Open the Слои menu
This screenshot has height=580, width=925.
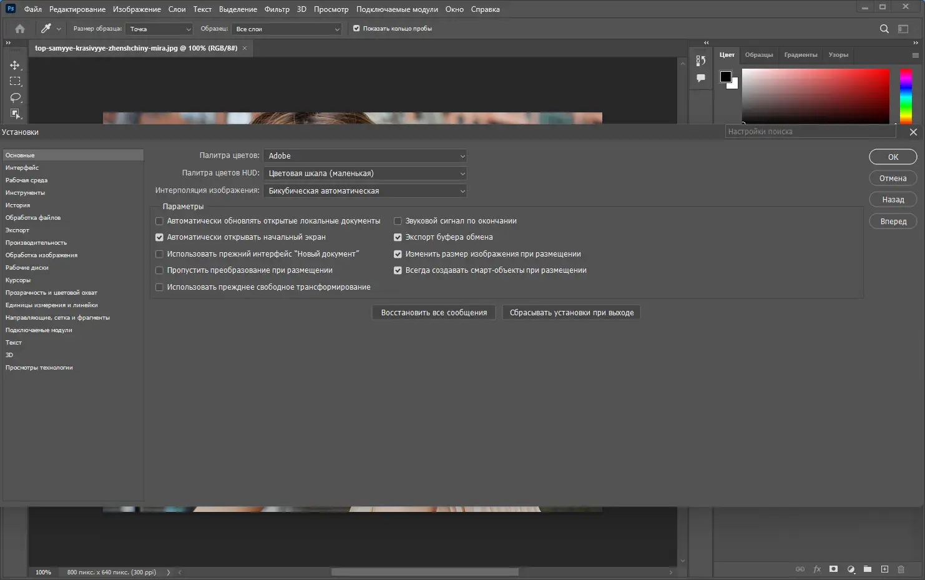pyautogui.click(x=177, y=9)
